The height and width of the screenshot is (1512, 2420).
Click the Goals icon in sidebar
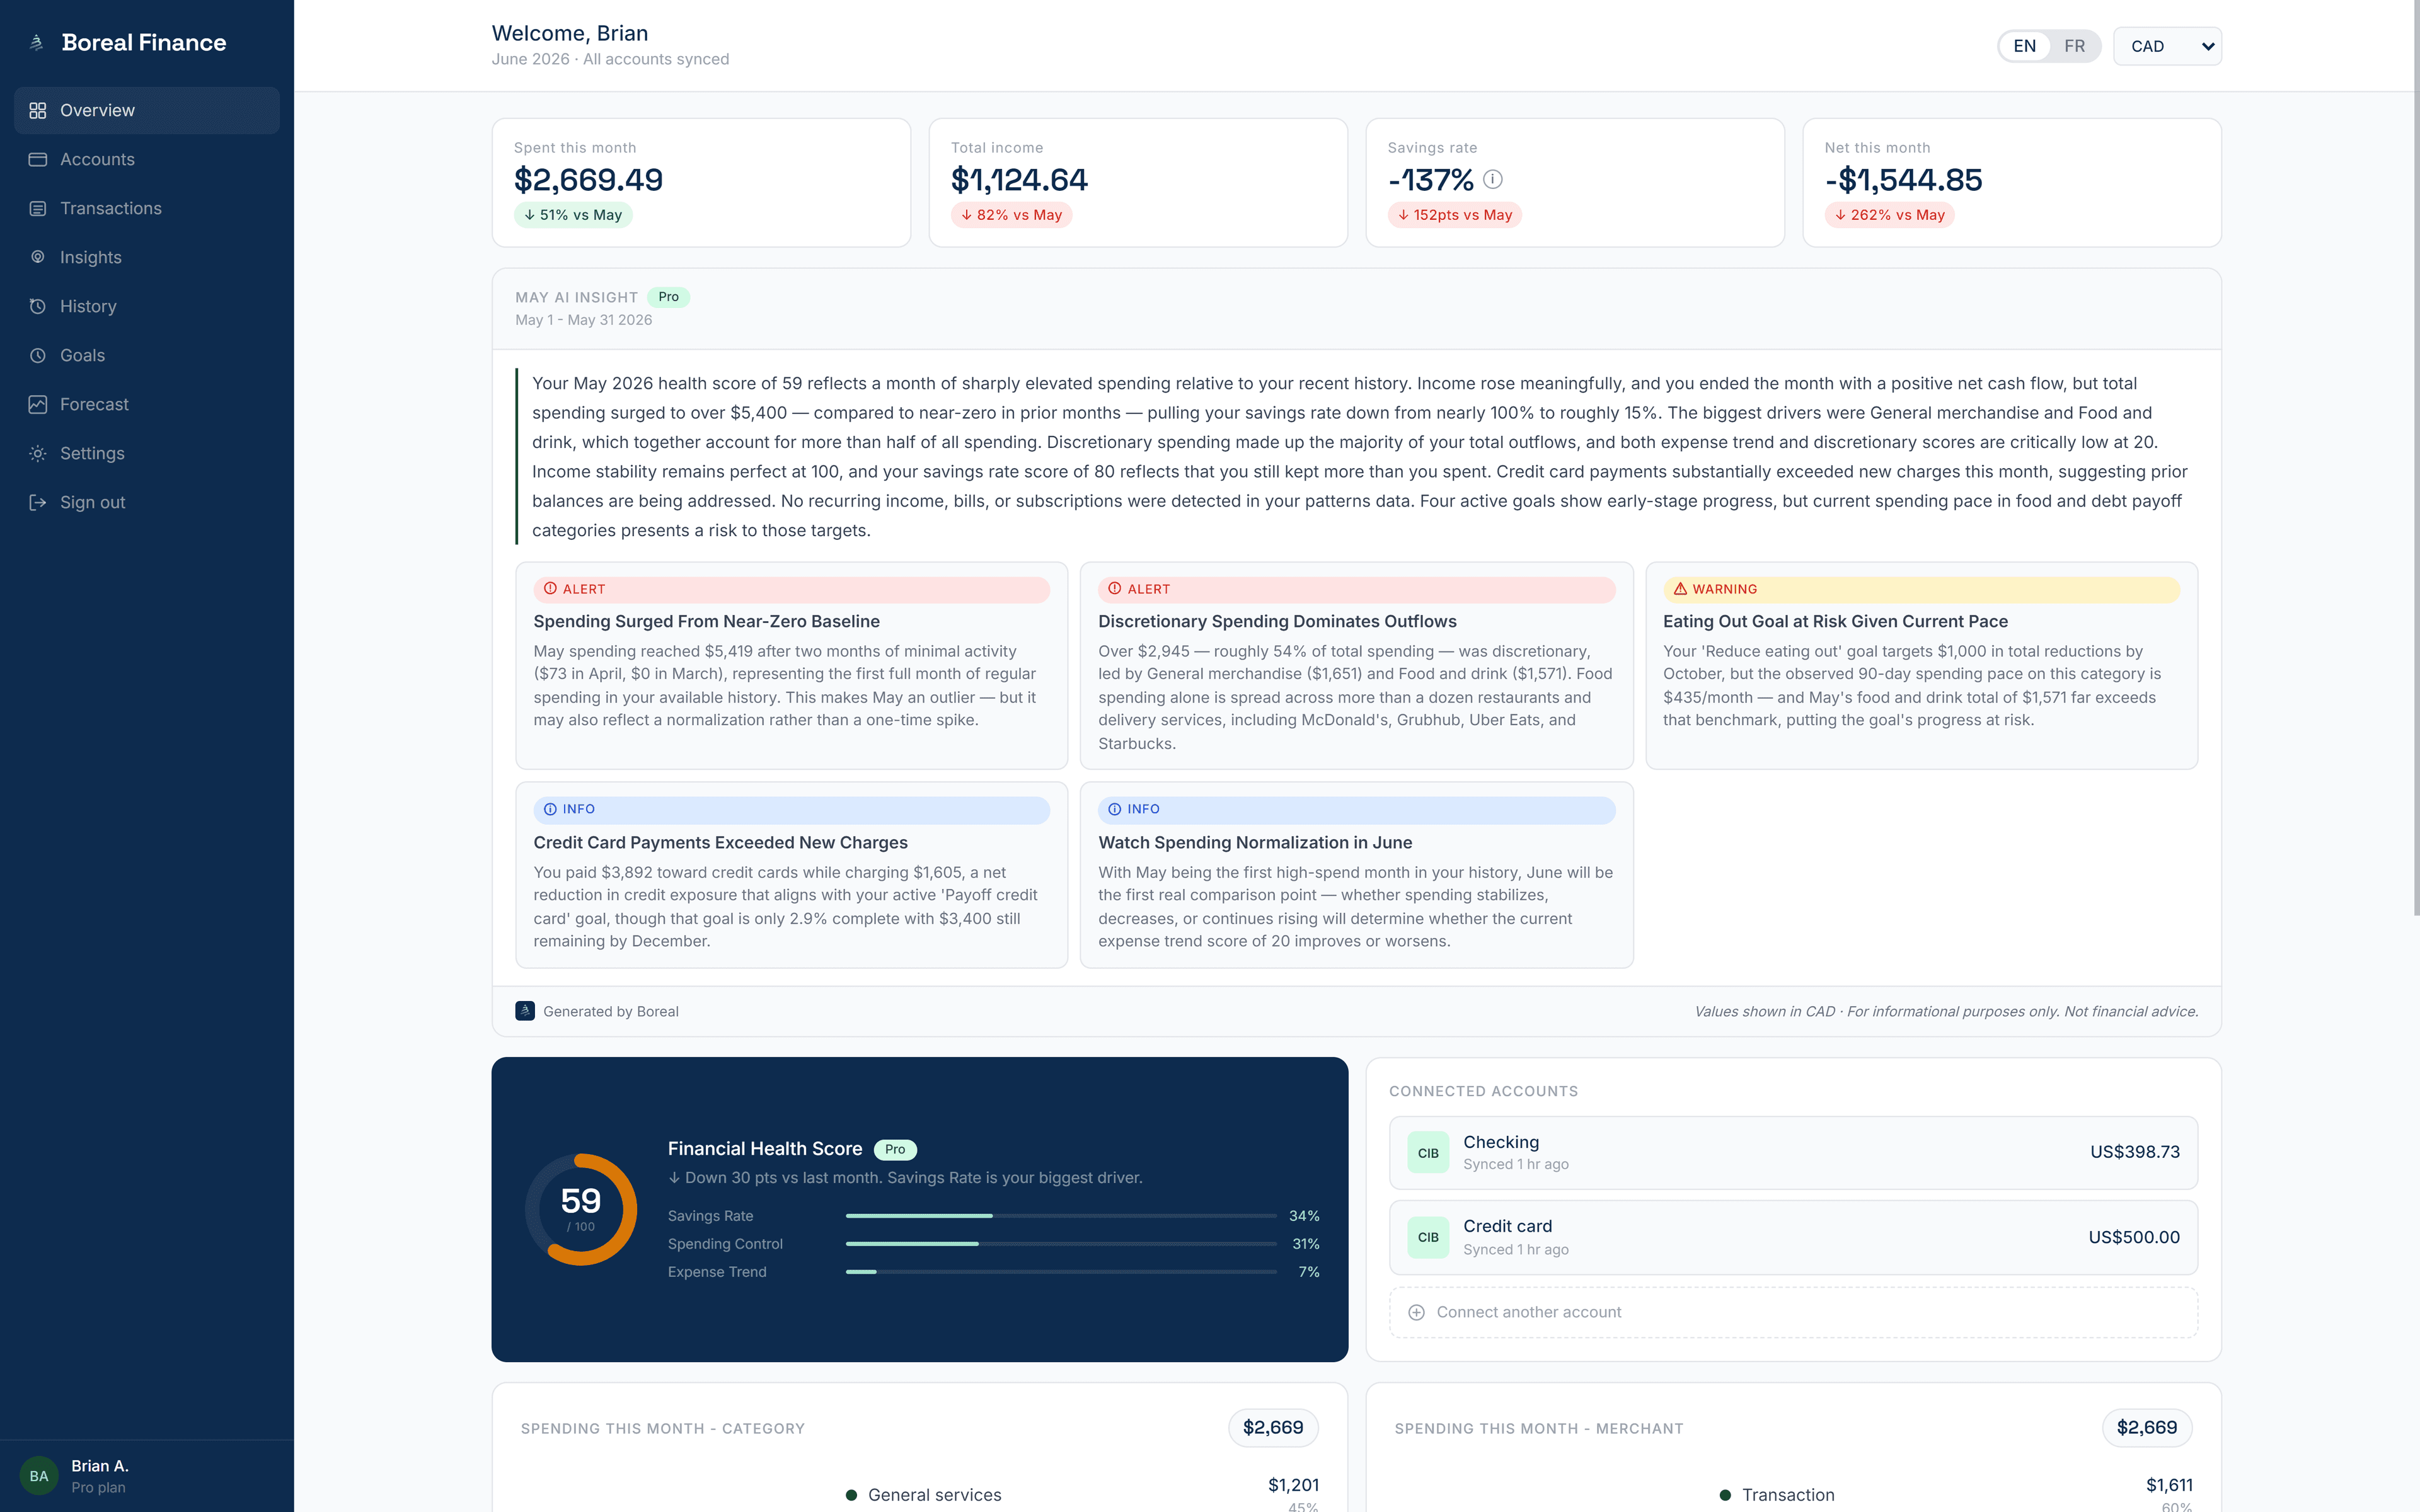(38, 355)
